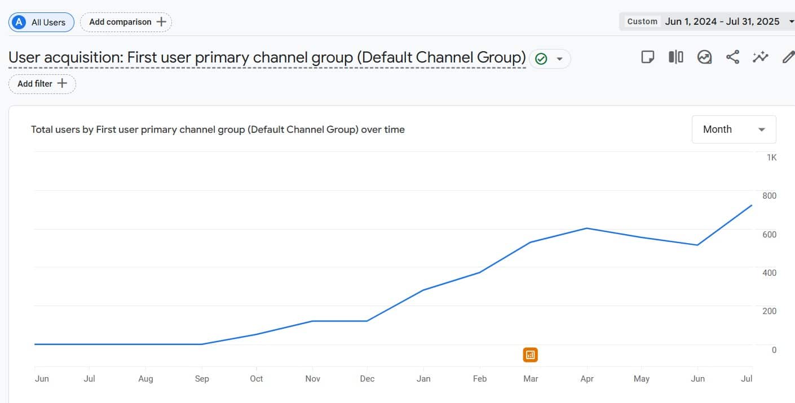Click the 400 y-axis label
Screen dimensions: 795x403
pos(770,273)
